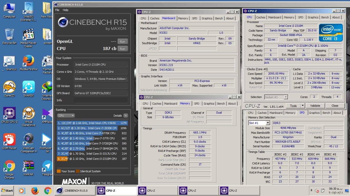Run the CPU benchmark
This screenshot has height=196, width=350.
122,49
